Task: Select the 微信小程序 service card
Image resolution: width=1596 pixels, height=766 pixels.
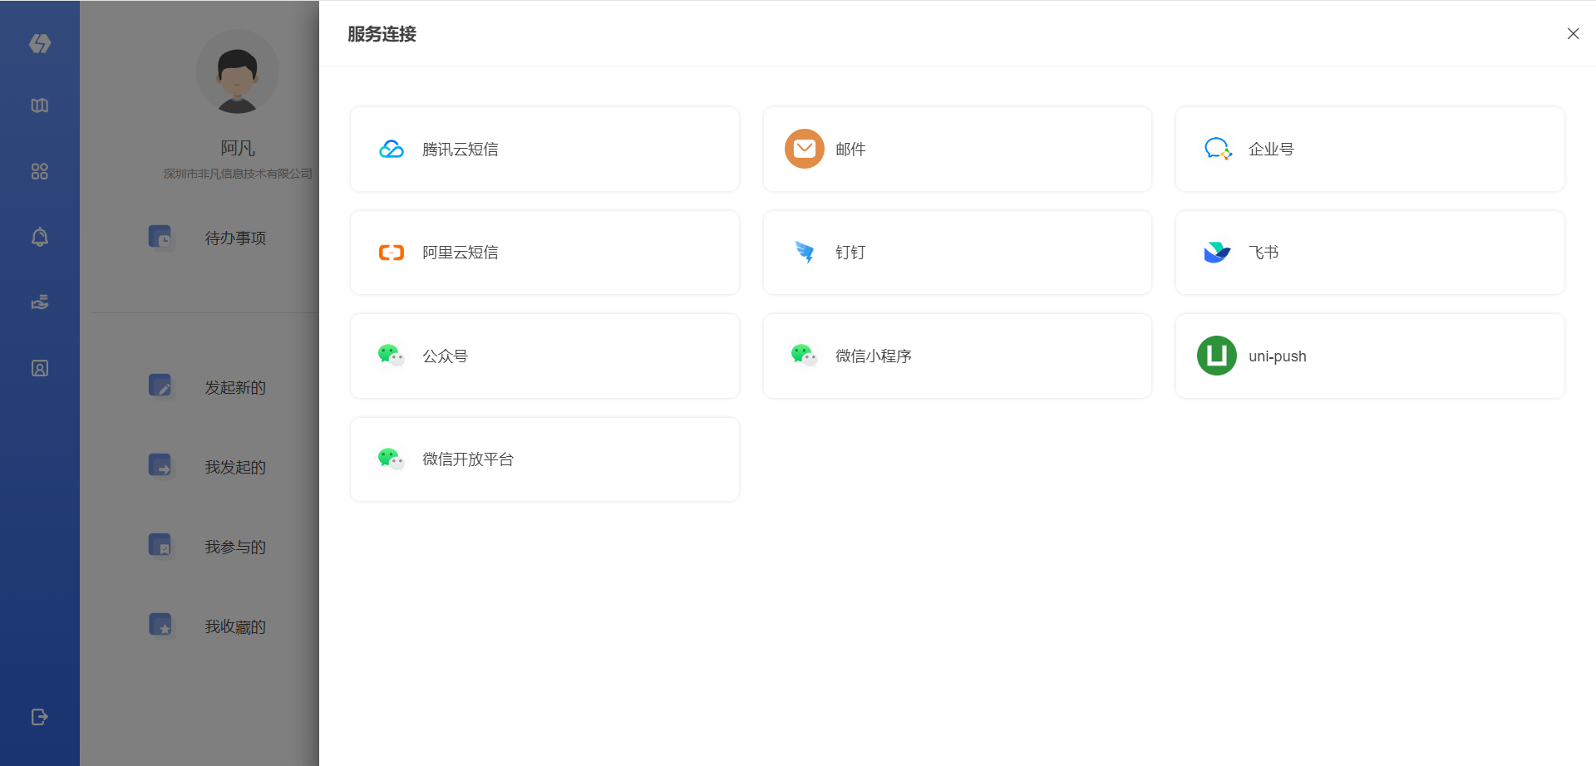Action: (958, 356)
